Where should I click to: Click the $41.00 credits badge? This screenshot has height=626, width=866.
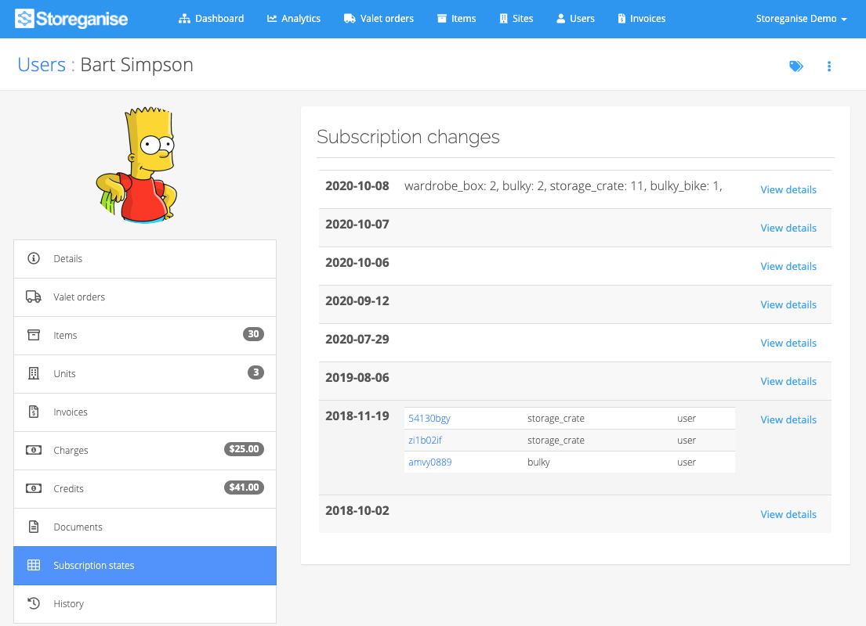244,487
